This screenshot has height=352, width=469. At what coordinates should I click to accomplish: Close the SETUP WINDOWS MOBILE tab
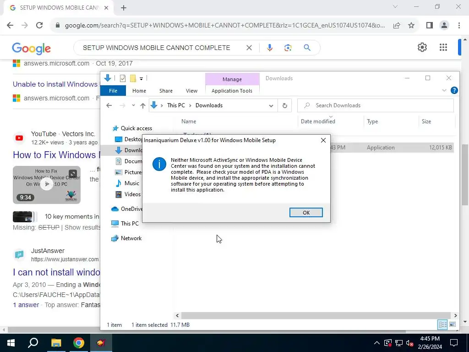pos(106,8)
